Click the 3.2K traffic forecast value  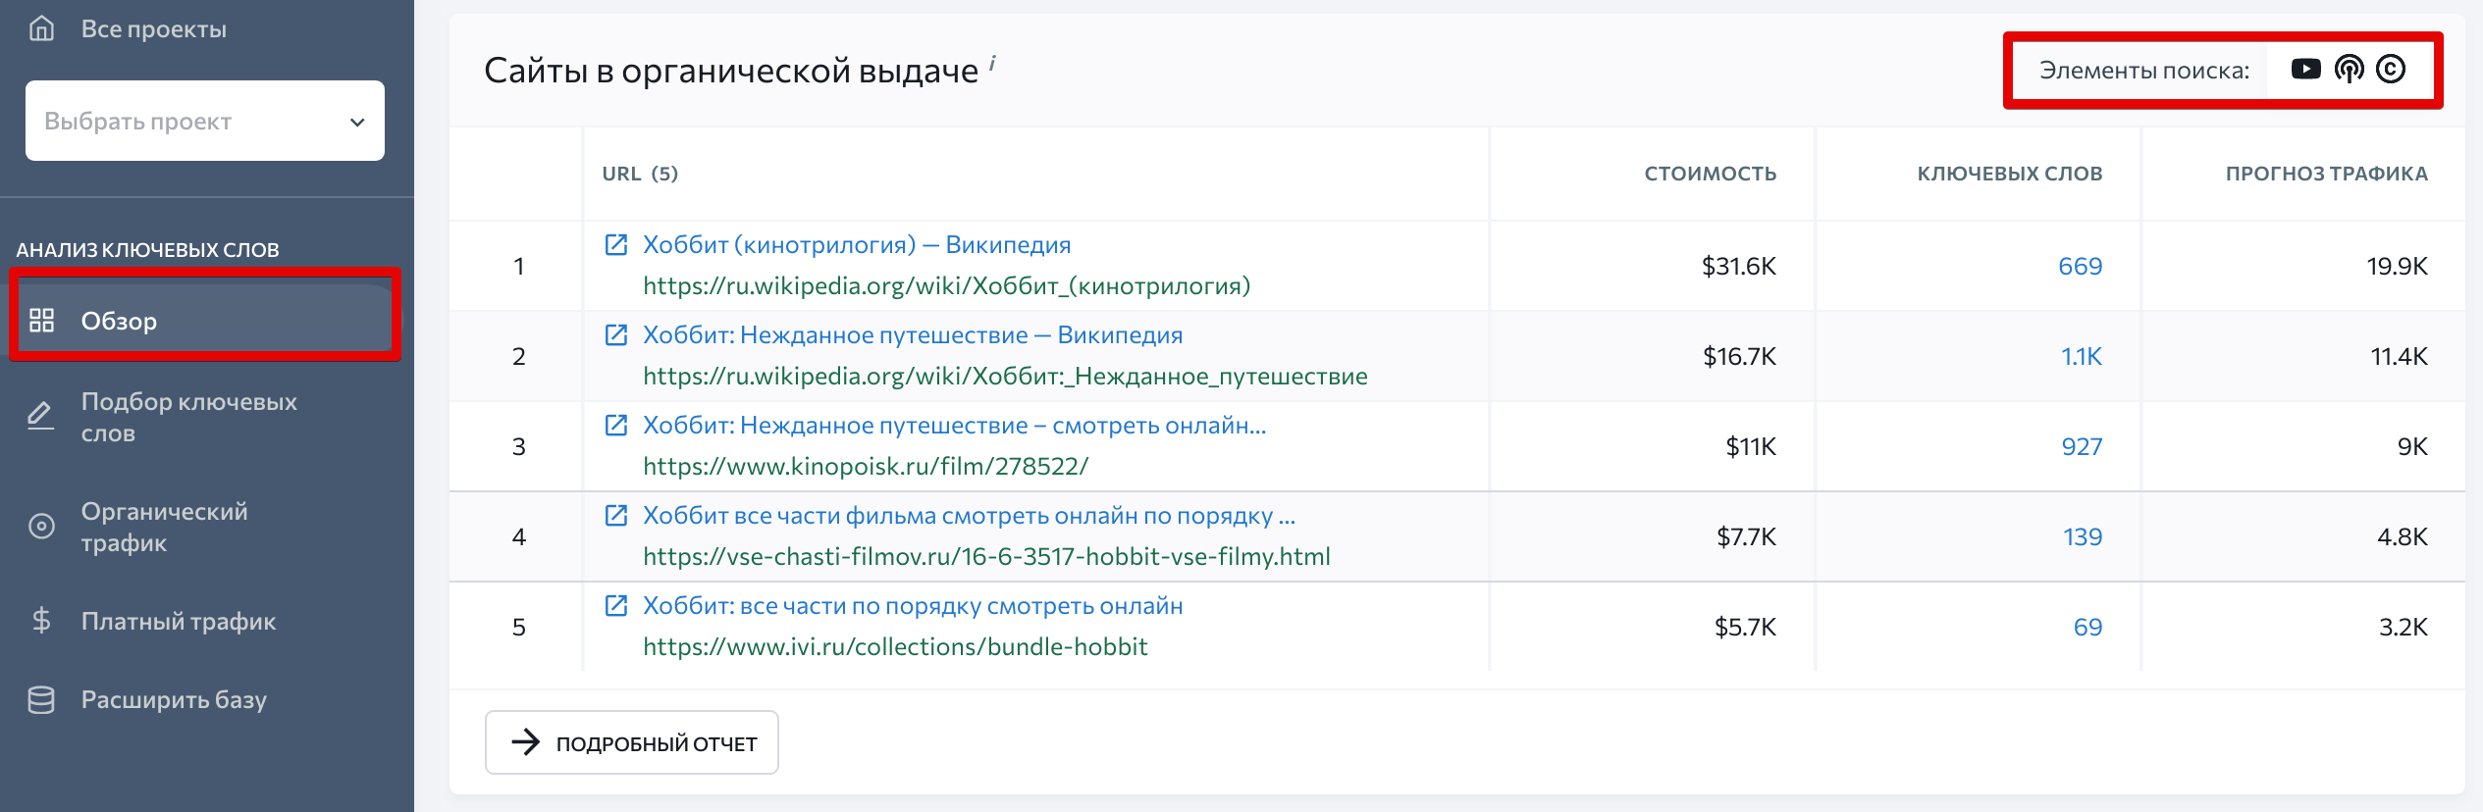coord(2403,628)
